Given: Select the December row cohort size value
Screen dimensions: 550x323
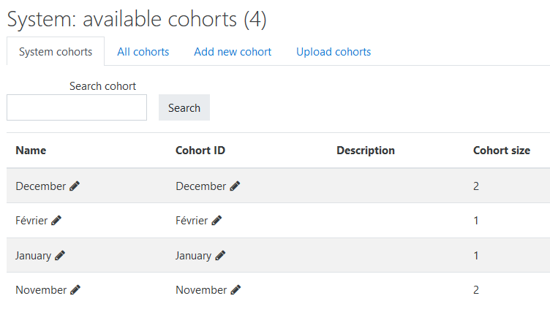Looking at the screenshot, I should (x=476, y=186).
